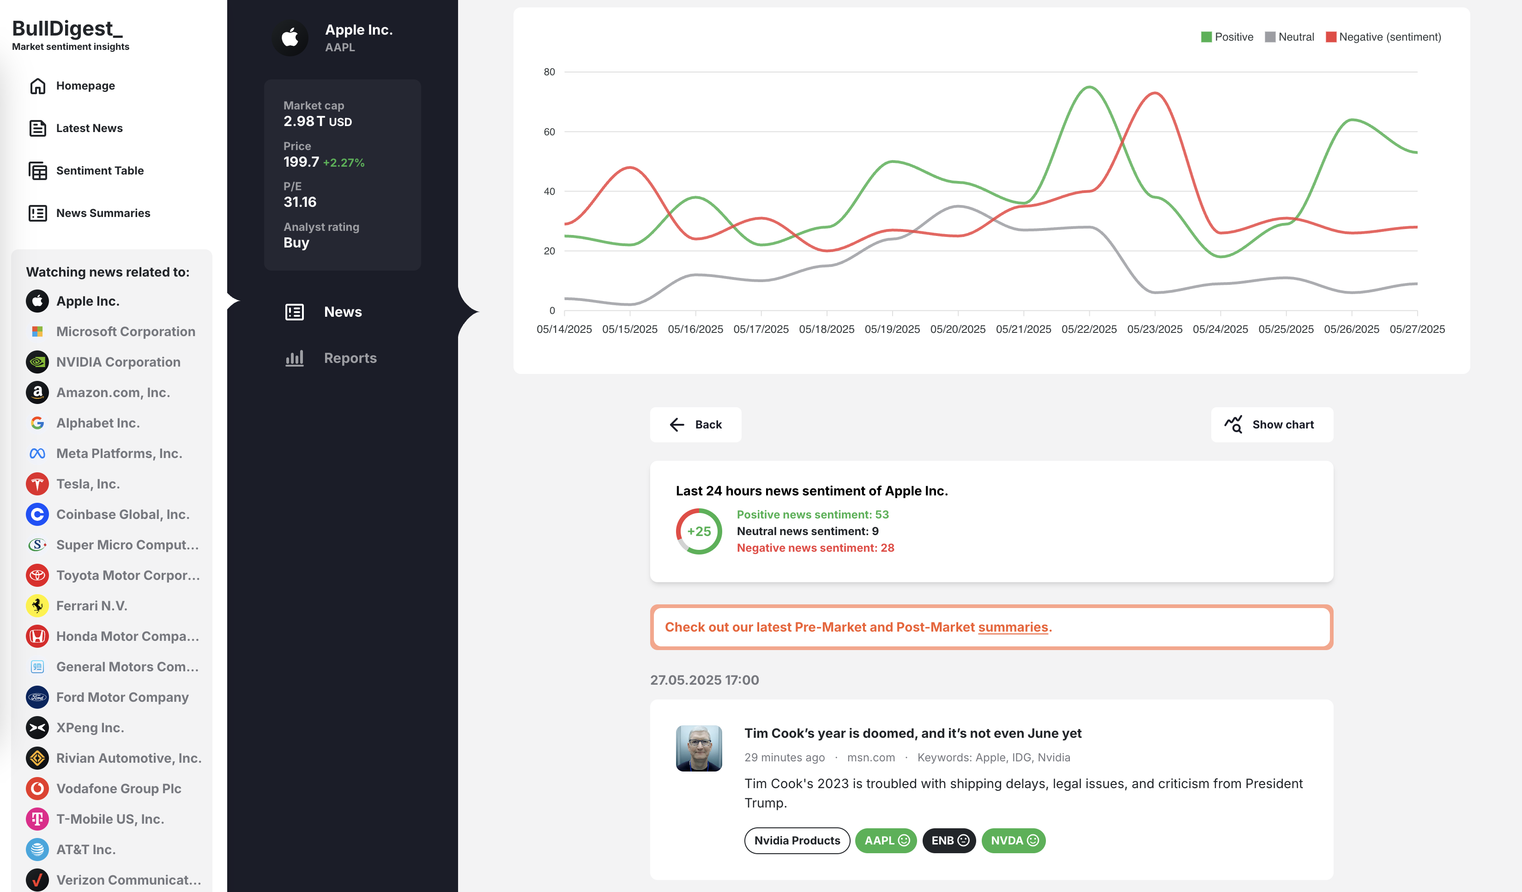This screenshot has width=1522, height=892.
Task: Open the summaries link in banner
Action: (x=1012, y=627)
